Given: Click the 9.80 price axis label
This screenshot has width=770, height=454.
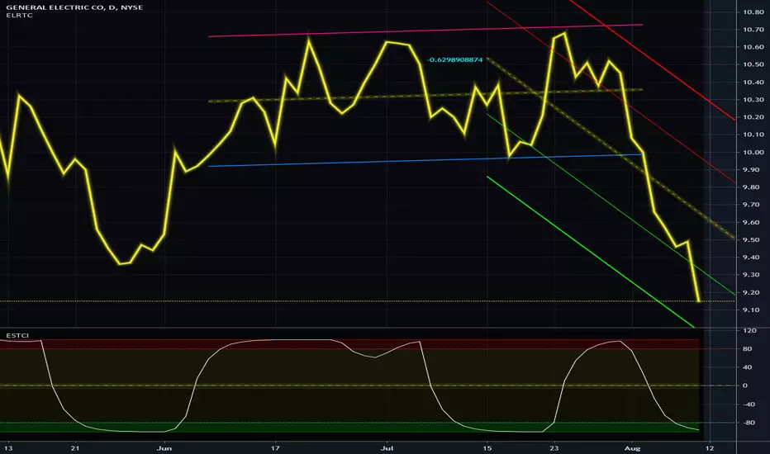Looking at the screenshot, I should pos(753,187).
